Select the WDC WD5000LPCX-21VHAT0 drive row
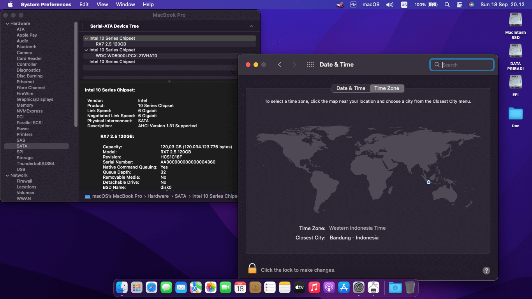The width and height of the screenshot is (532, 299). [169, 56]
